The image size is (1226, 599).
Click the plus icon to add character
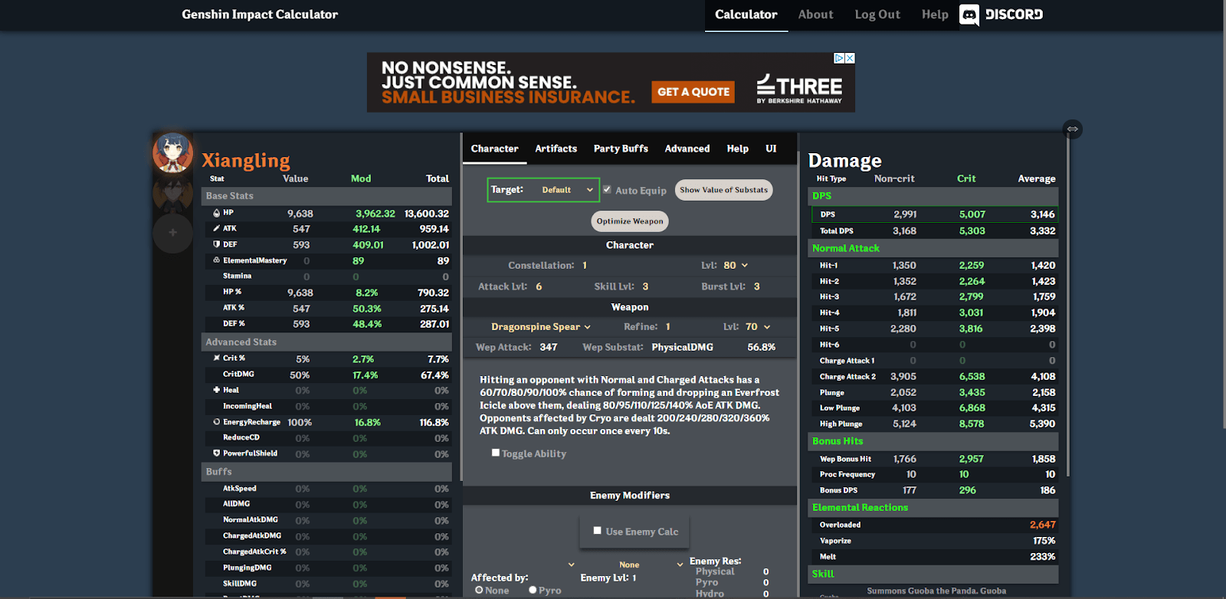(172, 233)
